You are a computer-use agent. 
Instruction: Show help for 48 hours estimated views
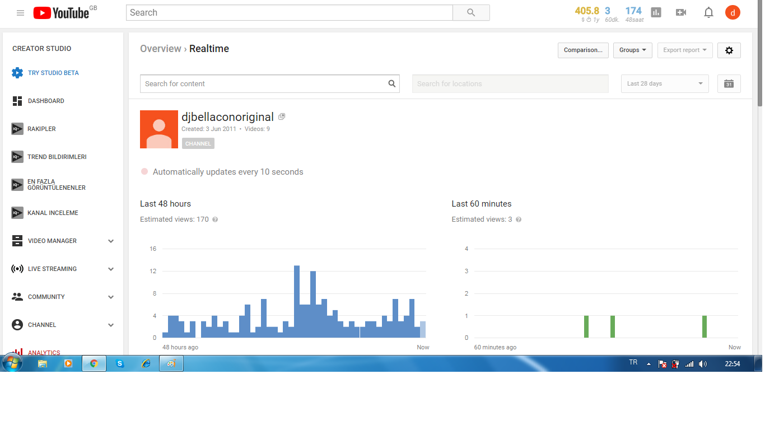click(215, 219)
